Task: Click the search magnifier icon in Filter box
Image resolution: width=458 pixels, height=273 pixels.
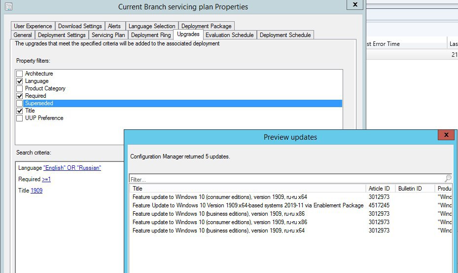Action: click(x=448, y=178)
